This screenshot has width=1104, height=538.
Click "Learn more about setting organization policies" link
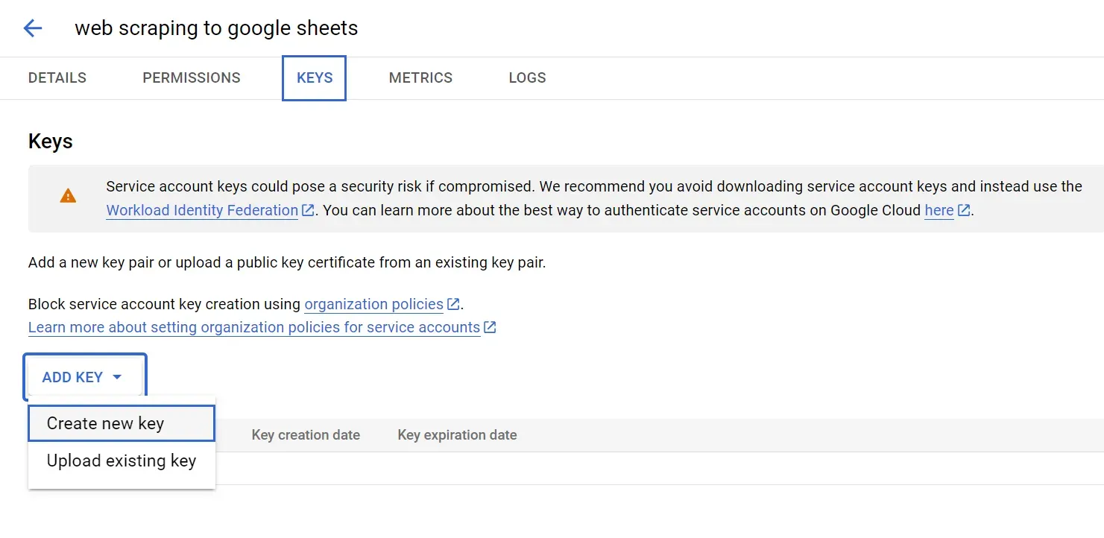click(253, 327)
